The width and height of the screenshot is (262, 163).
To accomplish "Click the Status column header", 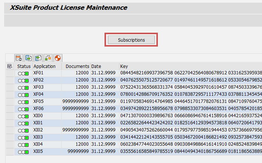I will tap(24, 66).
